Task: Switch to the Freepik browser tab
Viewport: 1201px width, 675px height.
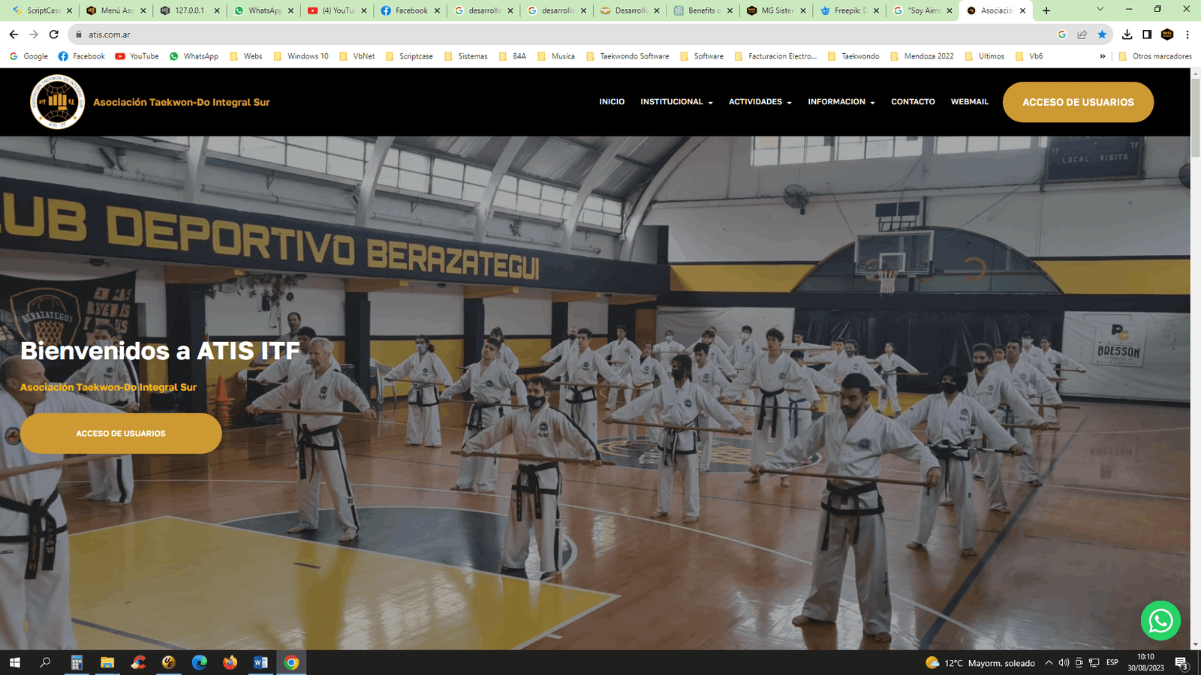Action: [x=850, y=10]
